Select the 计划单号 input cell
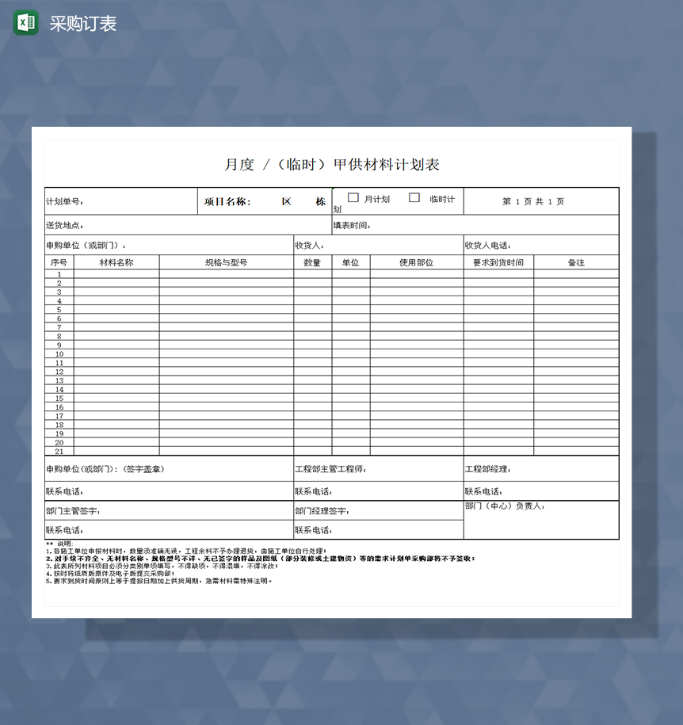 pos(119,200)
